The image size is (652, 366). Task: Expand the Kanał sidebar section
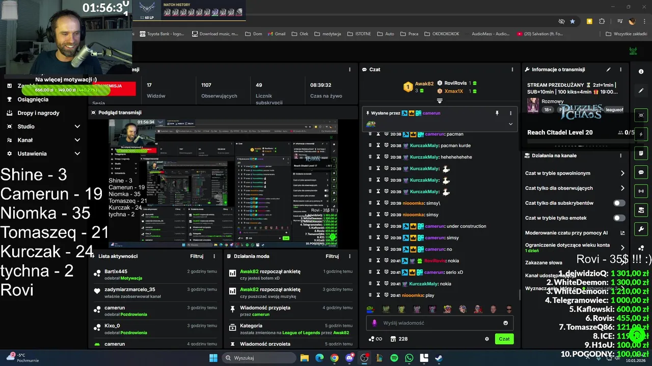tap(77, 140)
